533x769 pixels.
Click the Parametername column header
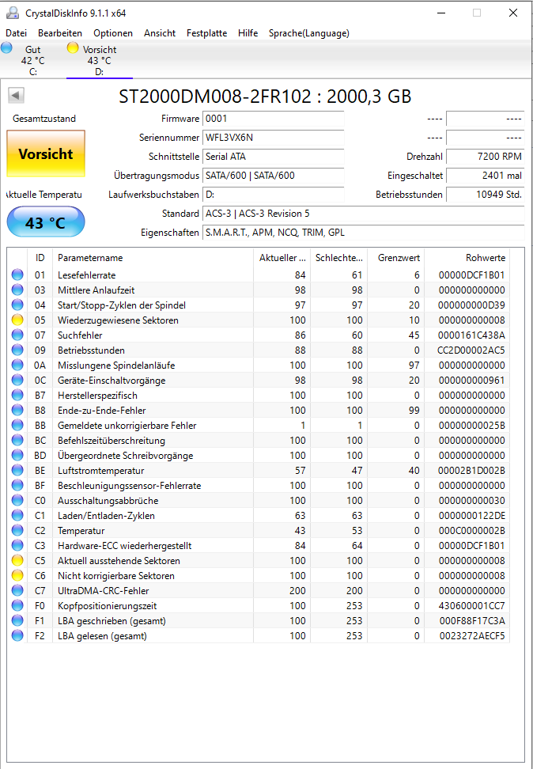click(153, 258)
